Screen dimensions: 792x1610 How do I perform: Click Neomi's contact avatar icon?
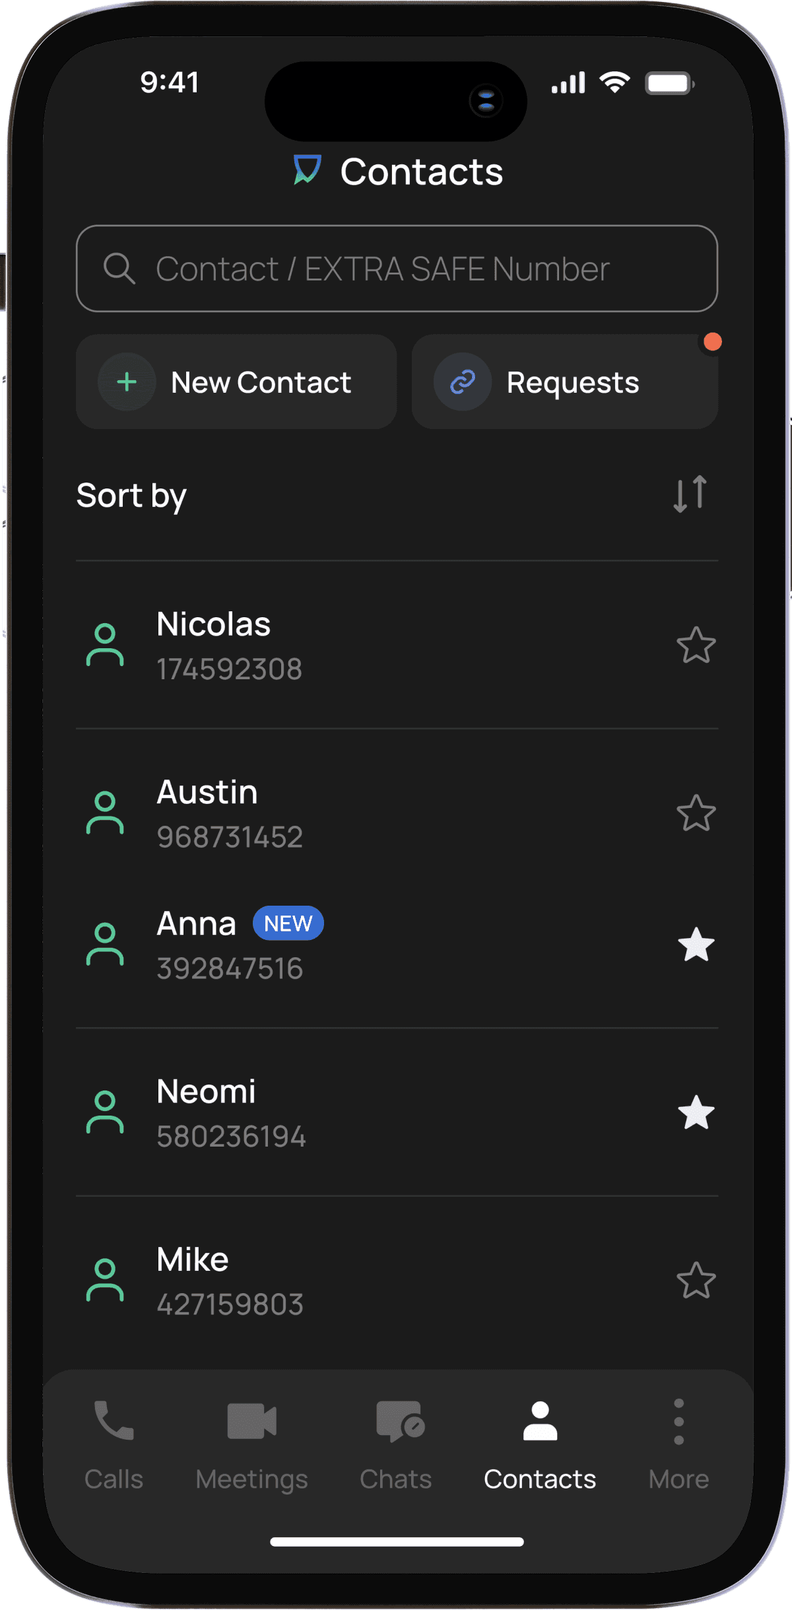105,1112
